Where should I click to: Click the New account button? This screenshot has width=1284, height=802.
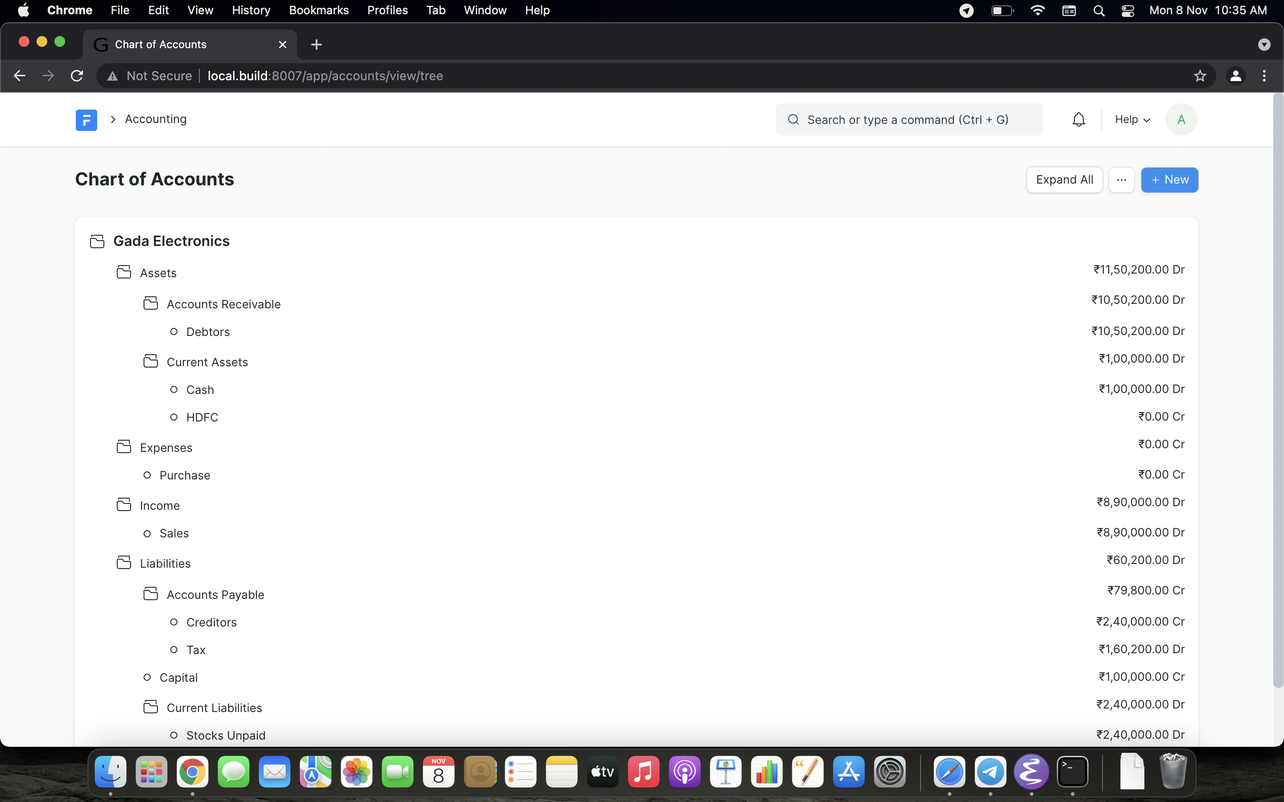click(x=1169, y=179)
